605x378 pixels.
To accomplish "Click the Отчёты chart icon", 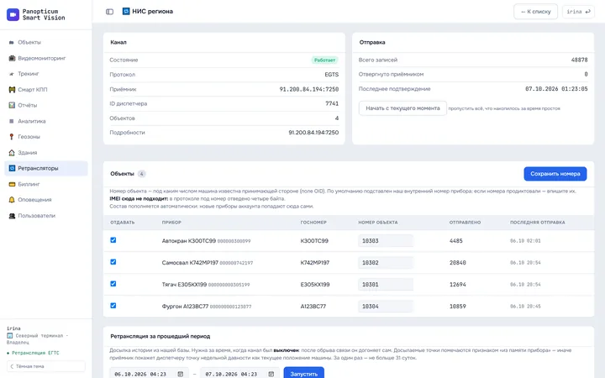I will pos(12,105).
